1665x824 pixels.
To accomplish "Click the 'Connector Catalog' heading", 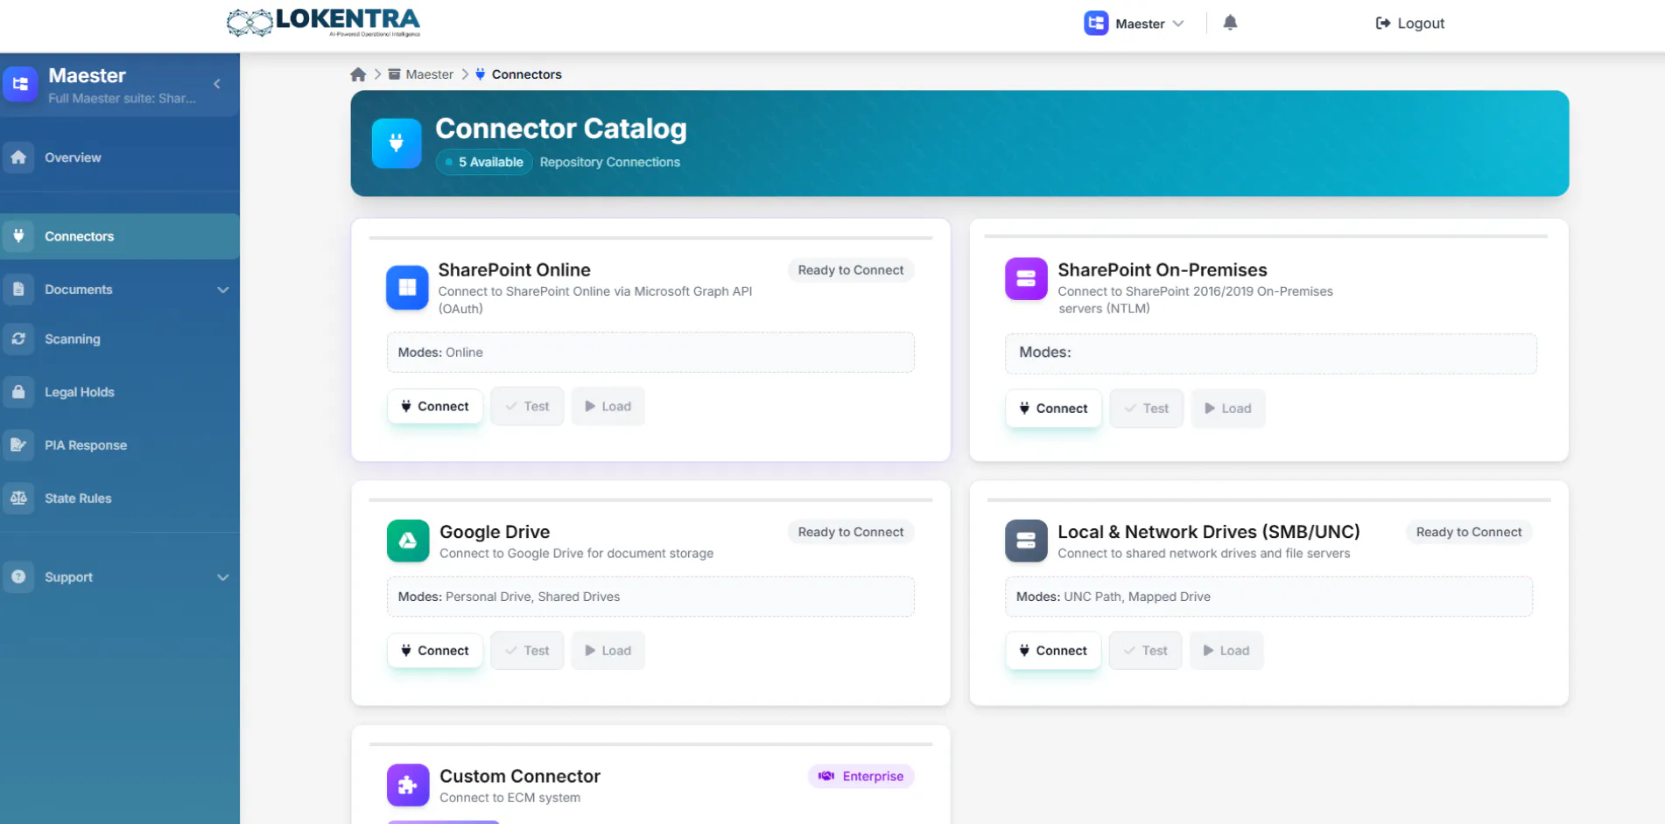I will click(561, 129).
